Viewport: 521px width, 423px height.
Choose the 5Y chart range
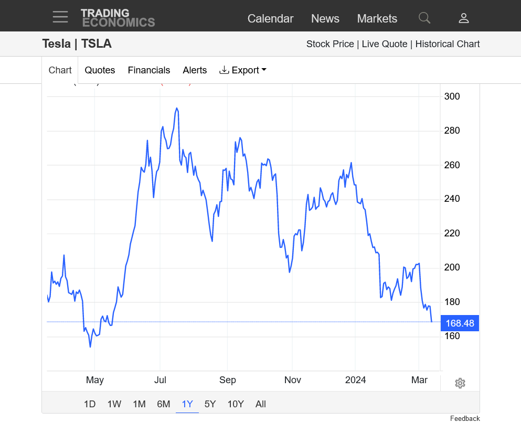210,404
